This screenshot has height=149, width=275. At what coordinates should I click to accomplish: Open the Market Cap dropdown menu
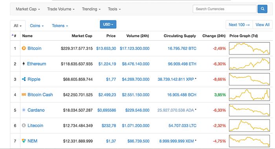click(x=28, y=9)
